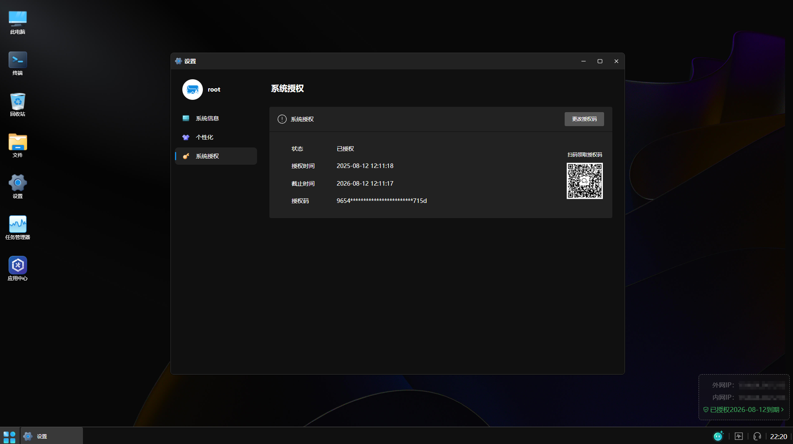Click the authorization QR code image
793x444 pixels.
[584, 181]
